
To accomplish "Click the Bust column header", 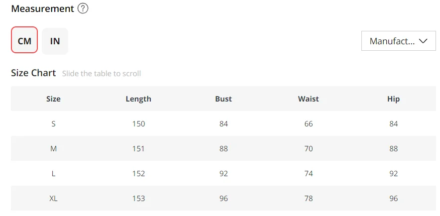I will tap(223, 99).
